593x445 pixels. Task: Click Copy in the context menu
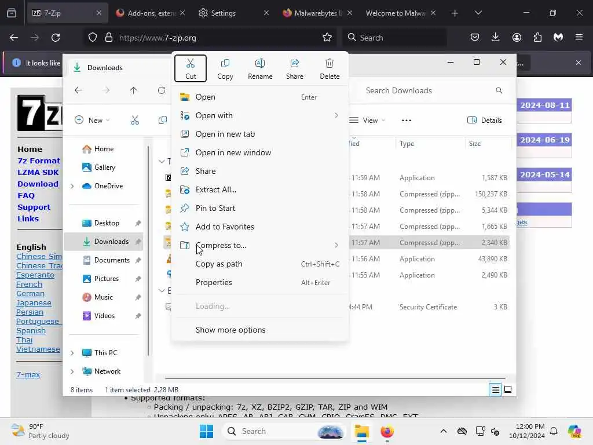[225, 68]
